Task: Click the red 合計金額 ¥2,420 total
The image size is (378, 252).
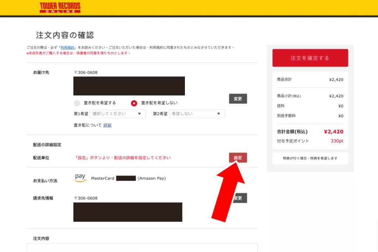Action: click(x=333, y=132)
